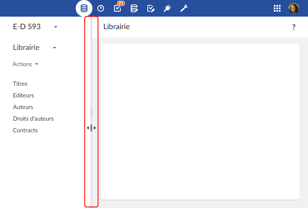Viewport: 308px width, 208px height.
Task: Select Auteurs in the sidebar
Action: 23,107
